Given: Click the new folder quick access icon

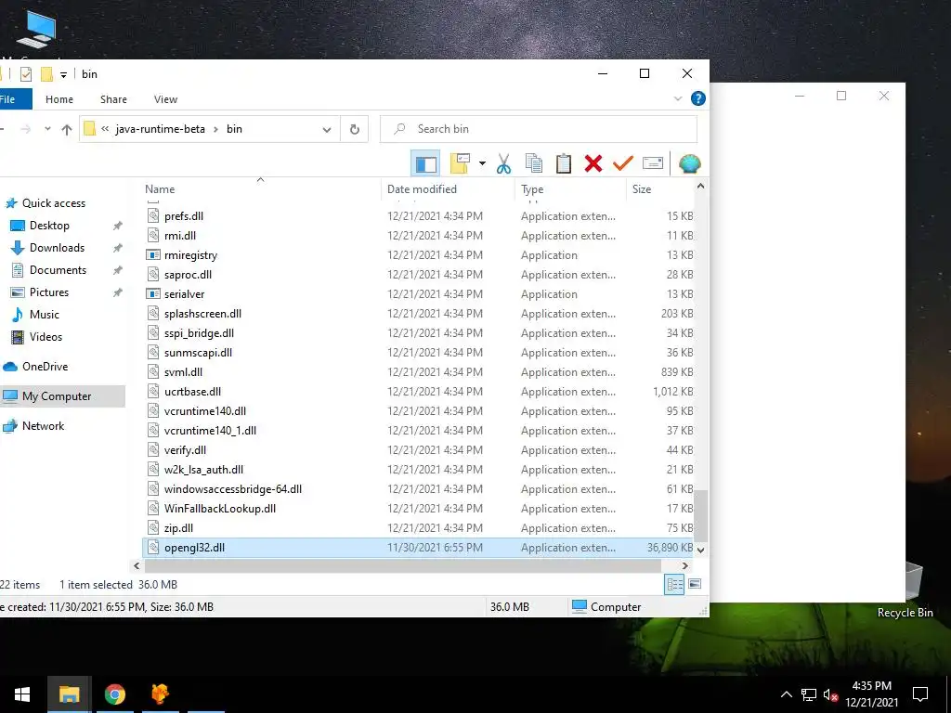Looking at the screenshot, I should coord(46,74).
